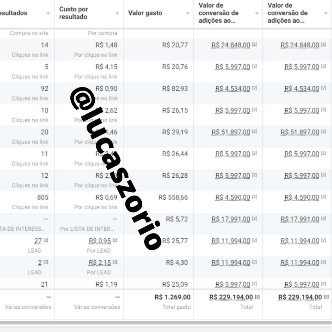Open the Valor gasto column dropdown arrow

(188, 13)
